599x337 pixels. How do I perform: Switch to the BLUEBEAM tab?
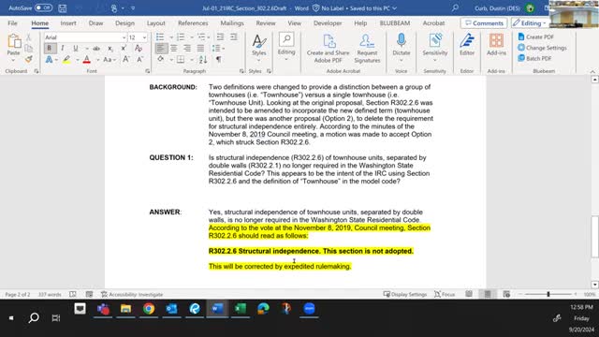point(395,23)
